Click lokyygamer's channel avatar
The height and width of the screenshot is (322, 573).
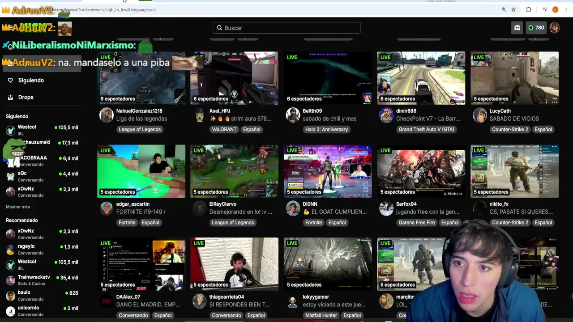coord(293,301)
